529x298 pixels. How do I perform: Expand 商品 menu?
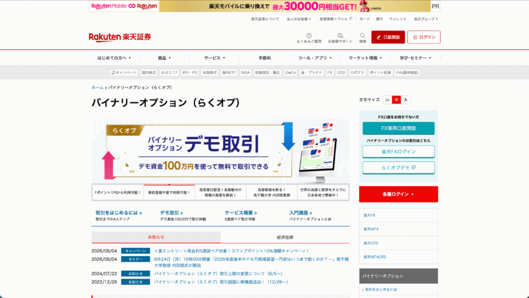click(164, 58)
